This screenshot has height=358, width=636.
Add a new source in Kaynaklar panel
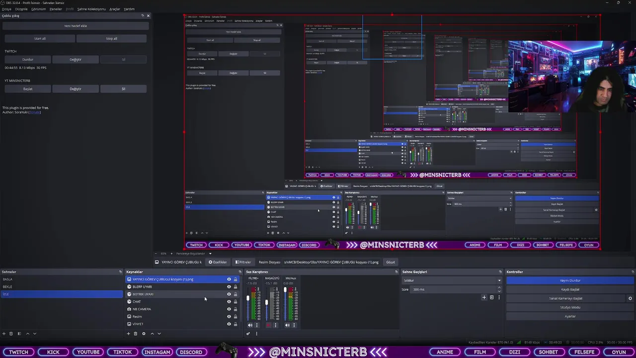129,334
